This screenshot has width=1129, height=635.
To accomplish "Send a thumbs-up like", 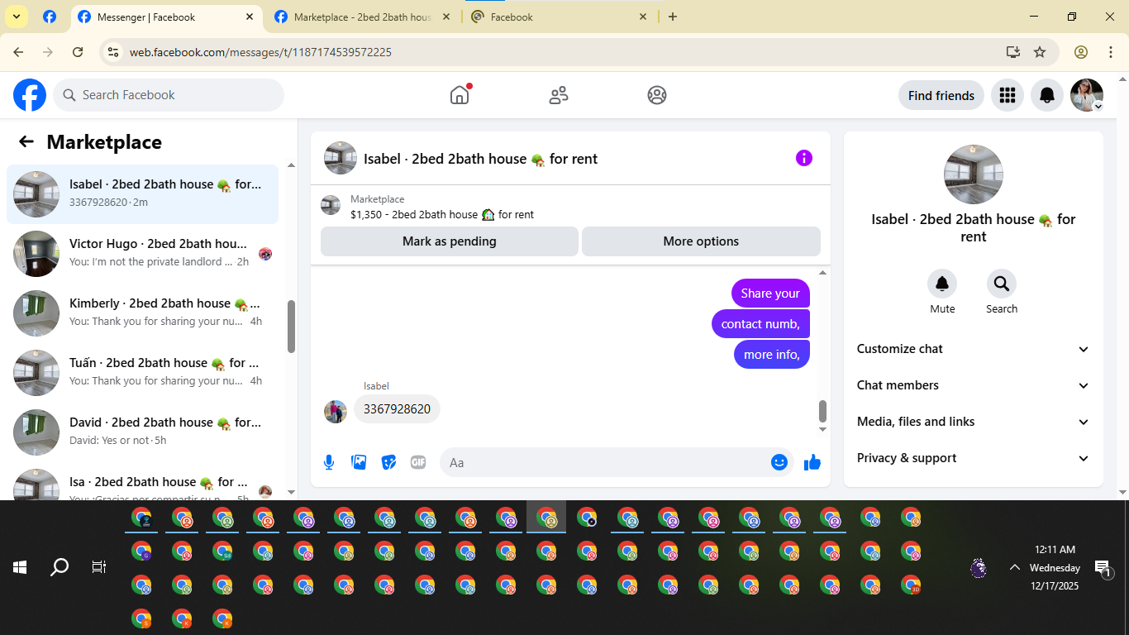I will [812, 462].
